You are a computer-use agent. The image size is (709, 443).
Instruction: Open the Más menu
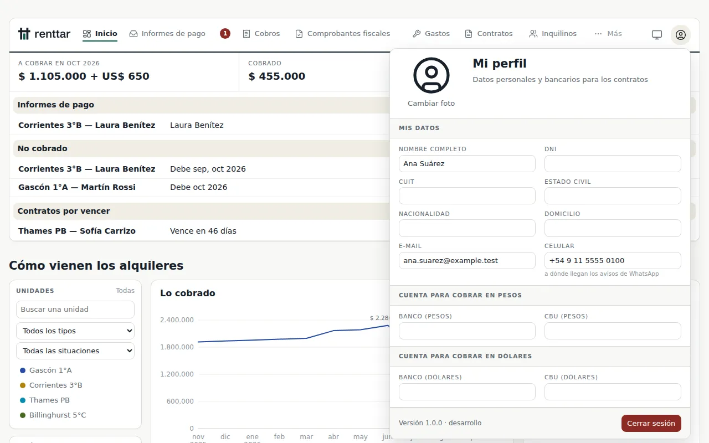click(608, 34)
